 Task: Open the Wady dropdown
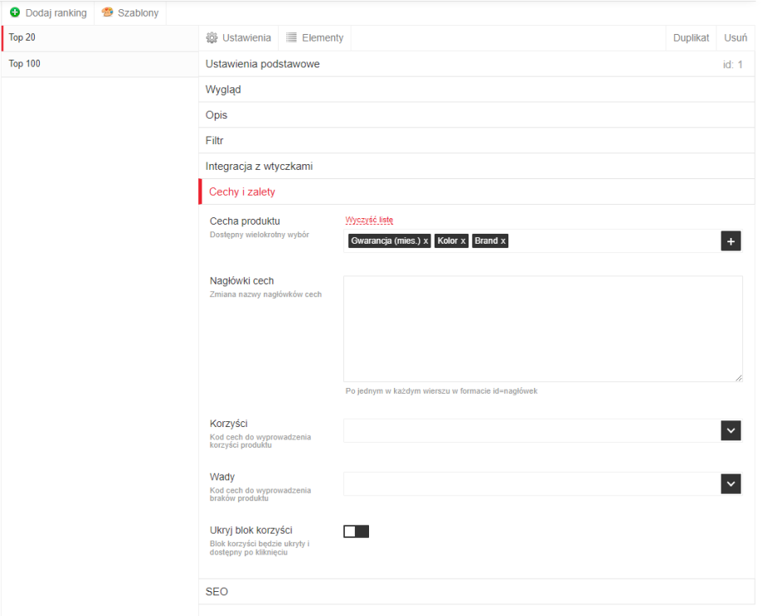(x=730, y=484)
